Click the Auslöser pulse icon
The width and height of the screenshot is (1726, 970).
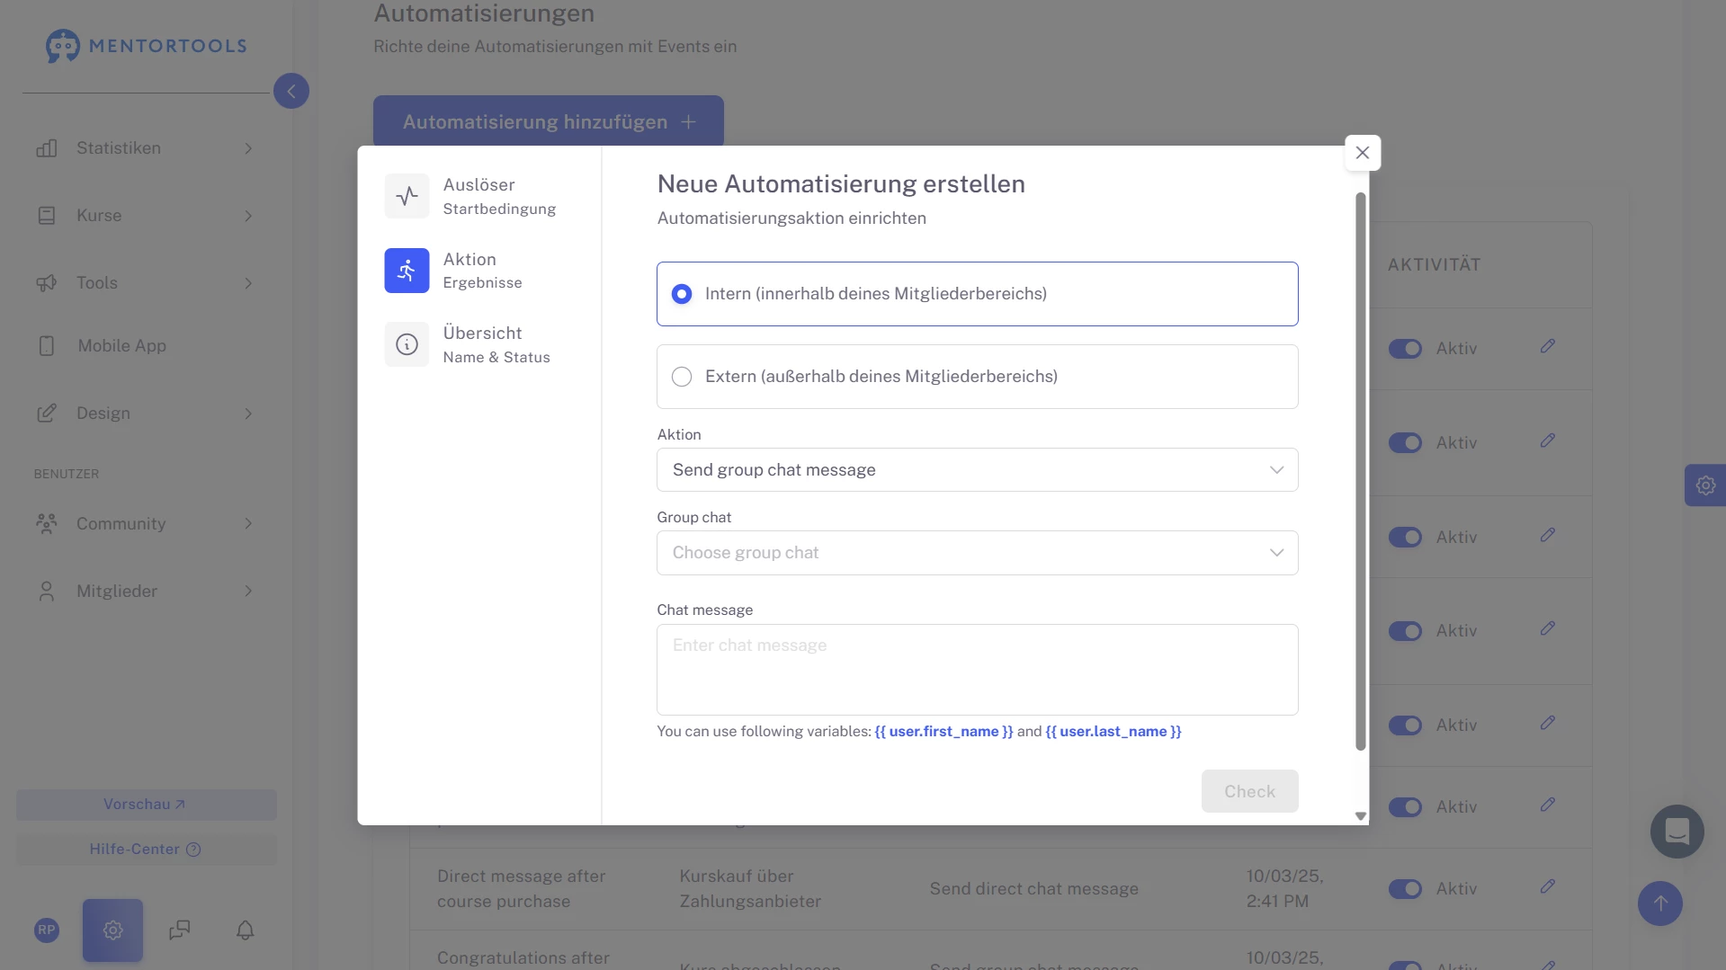[x=407, y=196]
